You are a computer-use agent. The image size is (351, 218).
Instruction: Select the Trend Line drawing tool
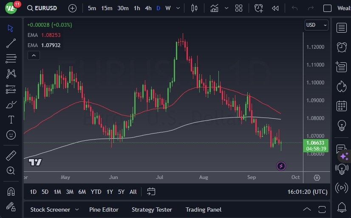click(11, 43)
